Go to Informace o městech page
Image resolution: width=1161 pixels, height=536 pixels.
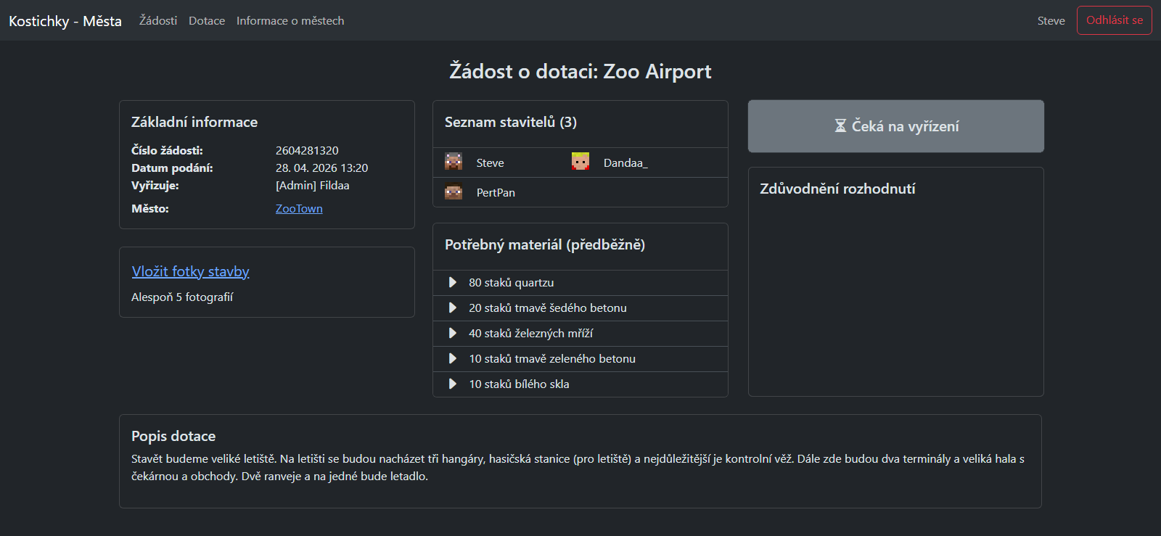coord(290,20)
